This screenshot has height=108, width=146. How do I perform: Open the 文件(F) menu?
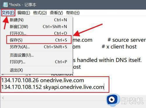coord(8,13)
